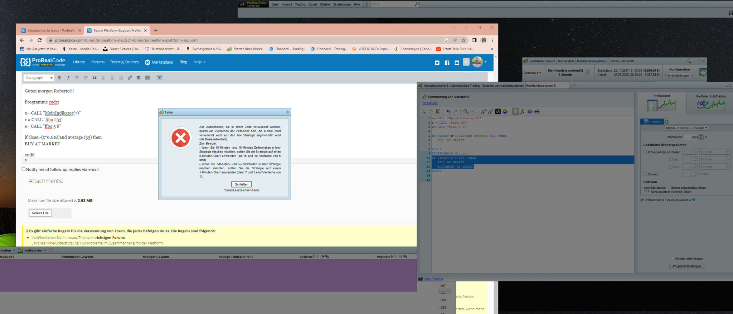Toggle ProBacktest im Tick-by-Tick-Modus checkbox
Screen dimensions: 733x314
pyautogui.click(x=642, y=200)
